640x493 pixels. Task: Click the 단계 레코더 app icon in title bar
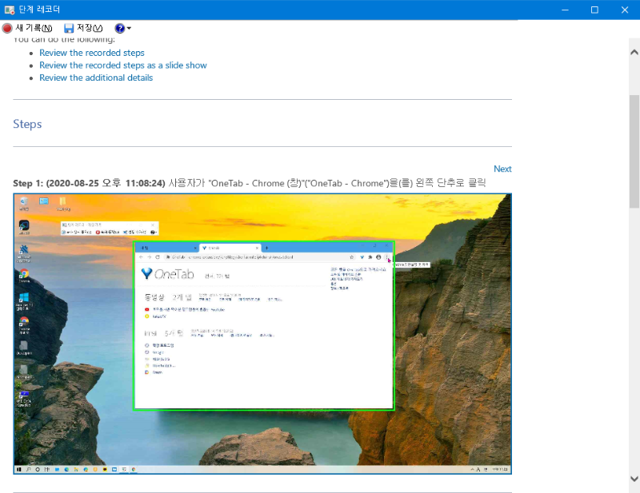(9, 10)
